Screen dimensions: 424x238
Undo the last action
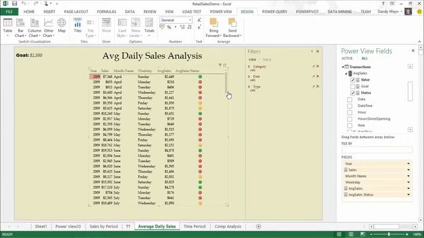24,3
